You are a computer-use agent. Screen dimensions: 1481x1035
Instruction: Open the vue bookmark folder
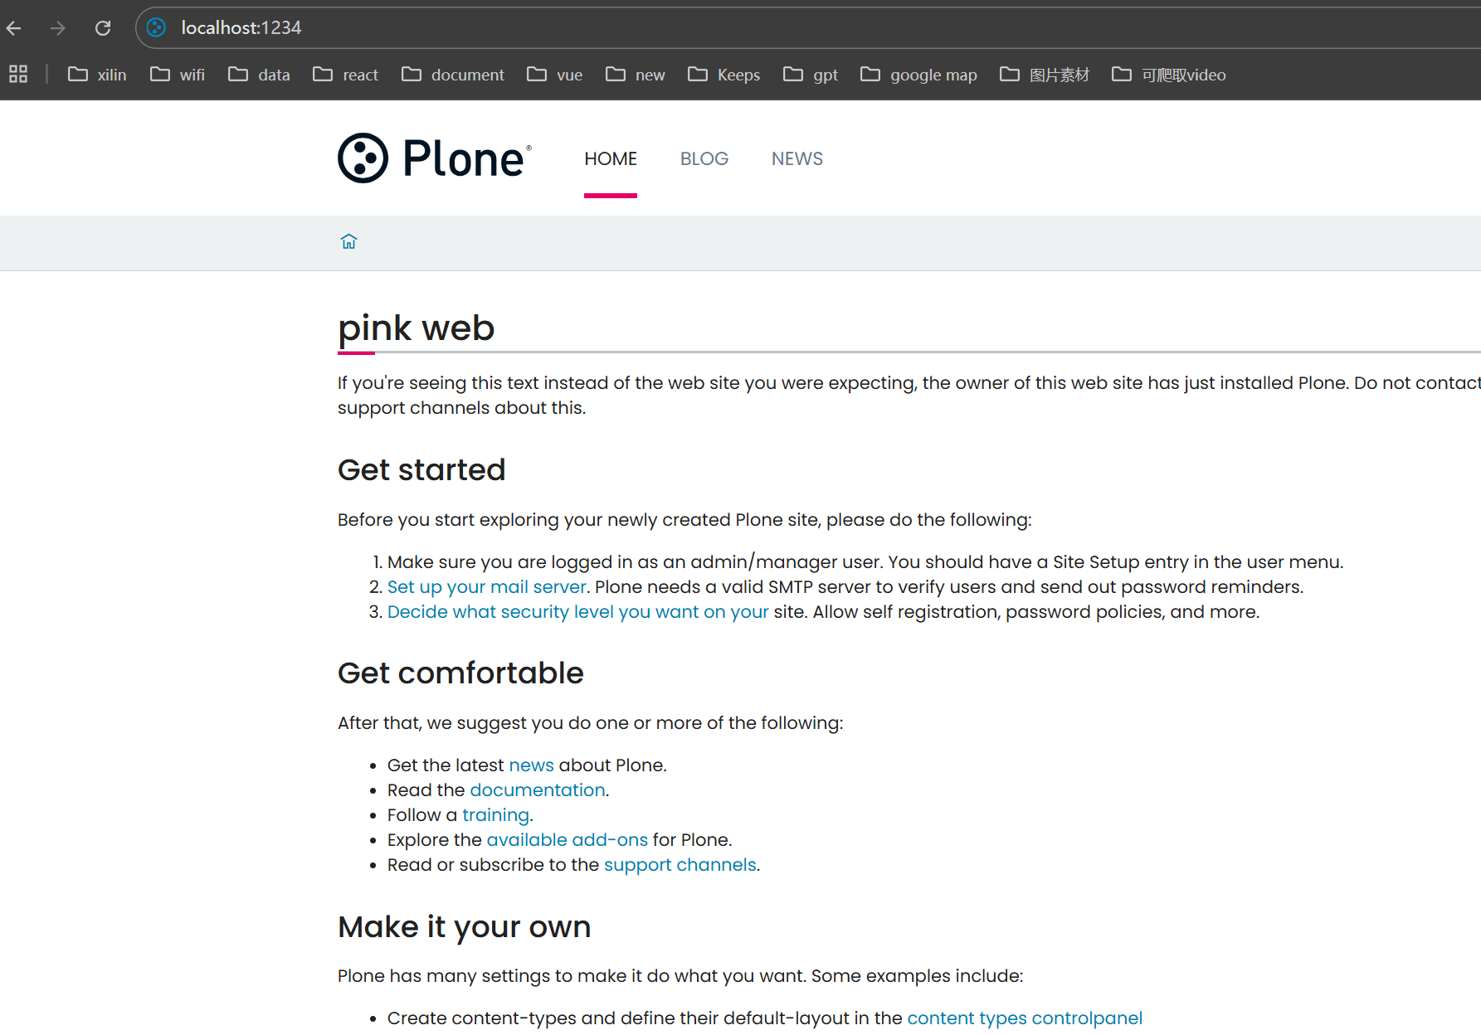pos(555,75)
